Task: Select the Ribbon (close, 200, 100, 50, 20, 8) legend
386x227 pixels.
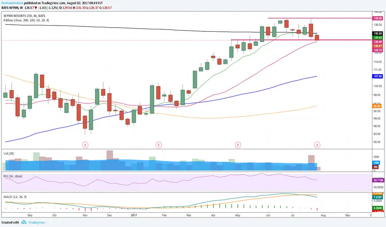Action: 26,20
